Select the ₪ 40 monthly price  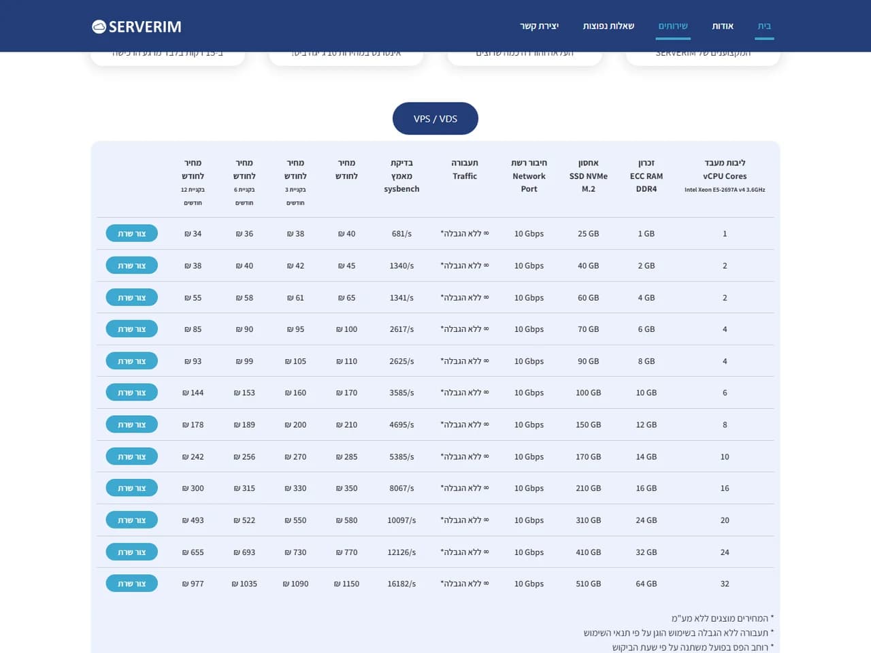point(346,233)
